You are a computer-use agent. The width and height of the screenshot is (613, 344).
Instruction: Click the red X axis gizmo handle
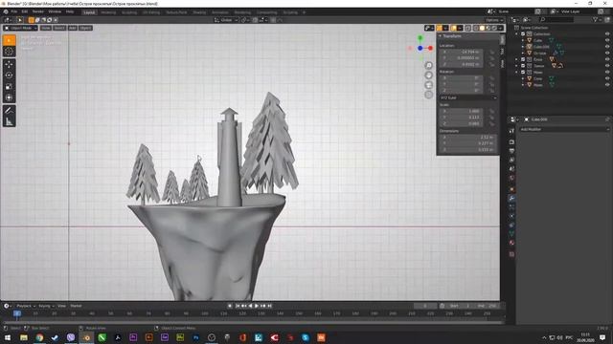point(430,48)
